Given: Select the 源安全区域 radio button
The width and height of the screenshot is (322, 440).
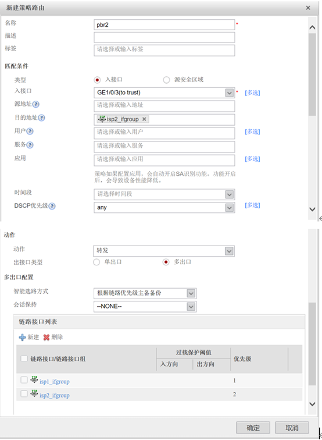Looking at the screenshot, I should (166, 80).
